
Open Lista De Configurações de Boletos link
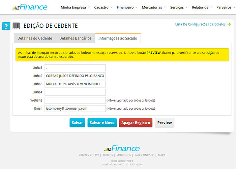click(201, 24)
